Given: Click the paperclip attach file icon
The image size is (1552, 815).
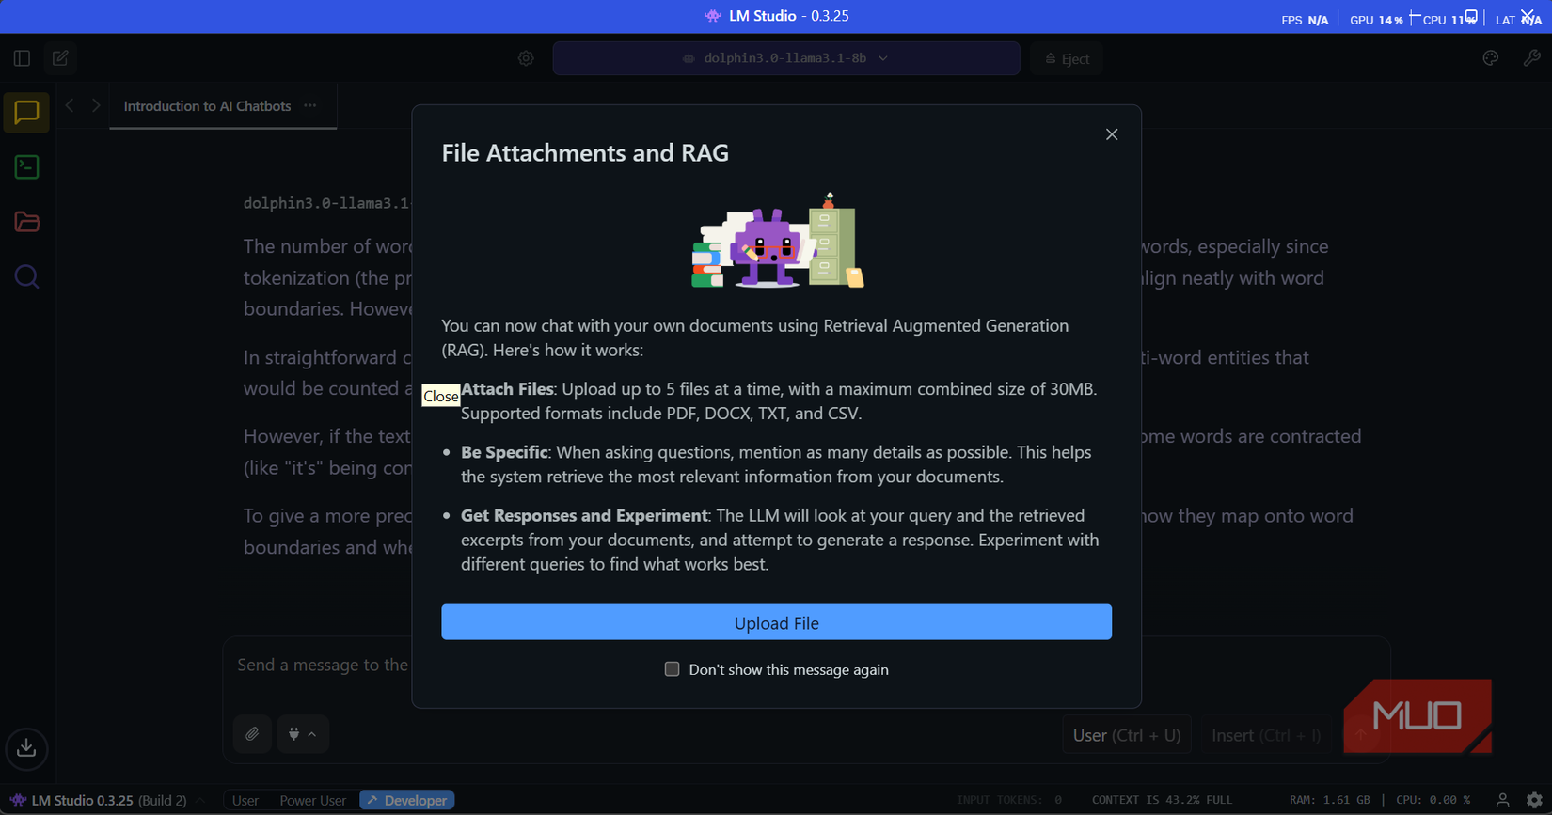Looking at the screenshot, I should click(252, 734).
